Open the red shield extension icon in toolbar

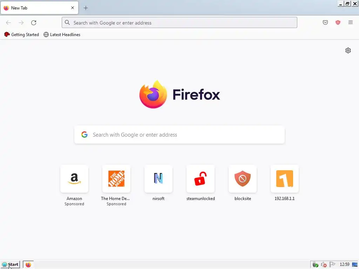point(338,22)
